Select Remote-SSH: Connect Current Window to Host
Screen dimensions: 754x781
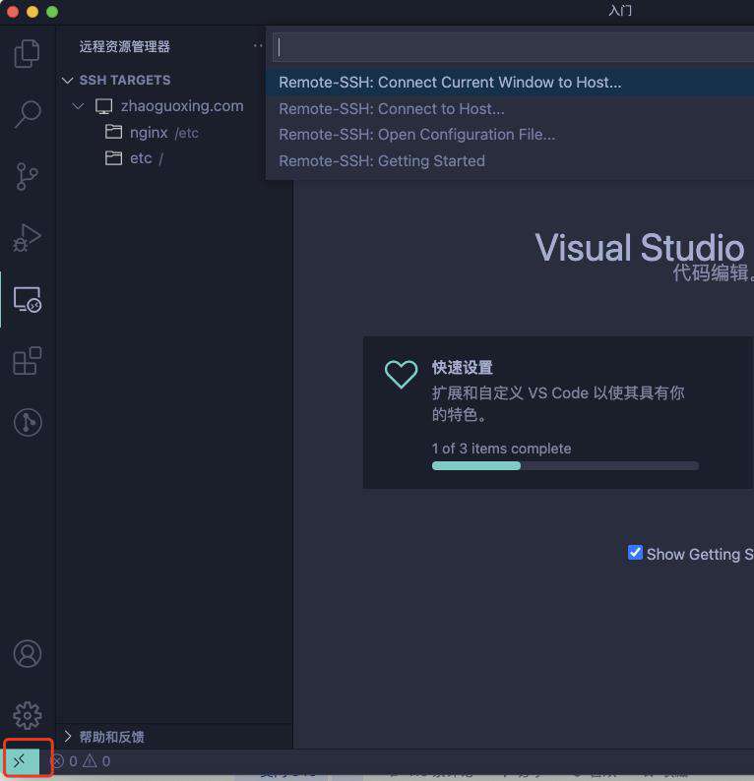[509, 83]
